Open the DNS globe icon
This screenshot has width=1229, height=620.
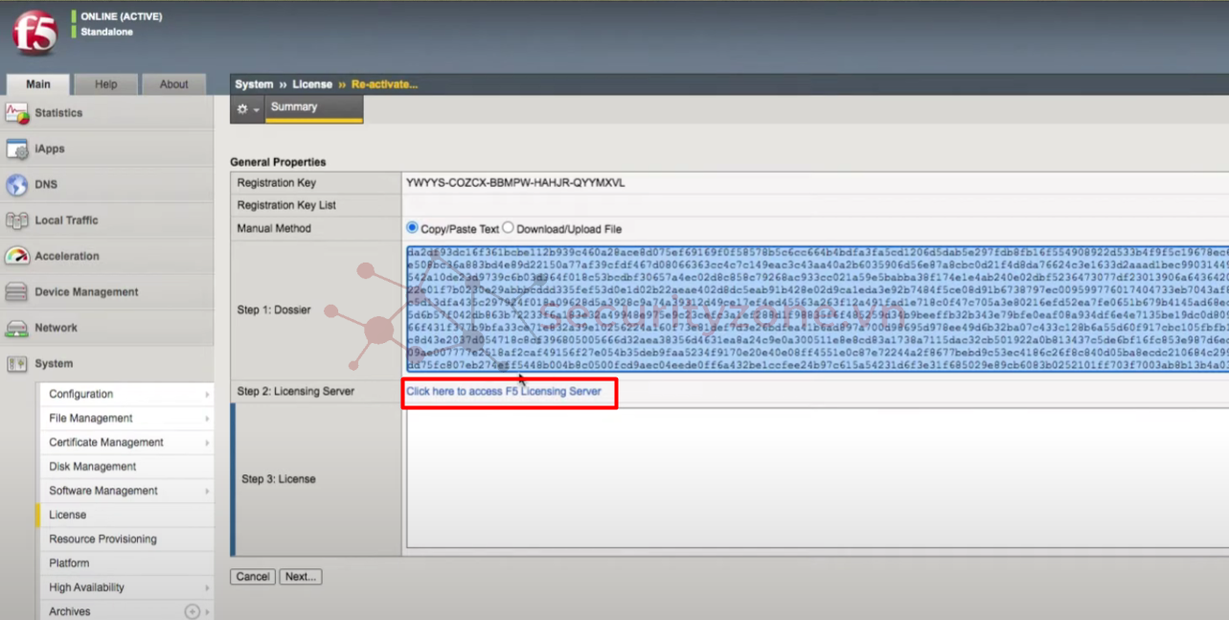17,185
